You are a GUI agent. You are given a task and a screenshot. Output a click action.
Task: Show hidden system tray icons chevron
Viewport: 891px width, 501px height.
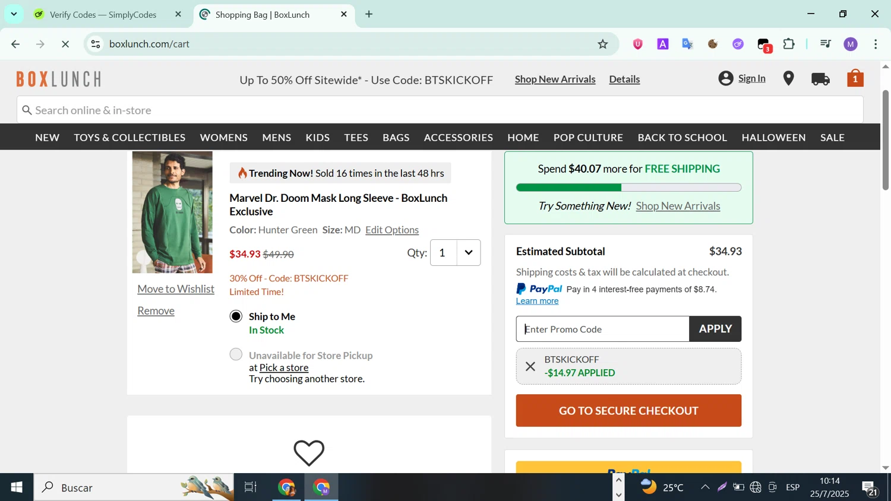(x=705, y=487)
